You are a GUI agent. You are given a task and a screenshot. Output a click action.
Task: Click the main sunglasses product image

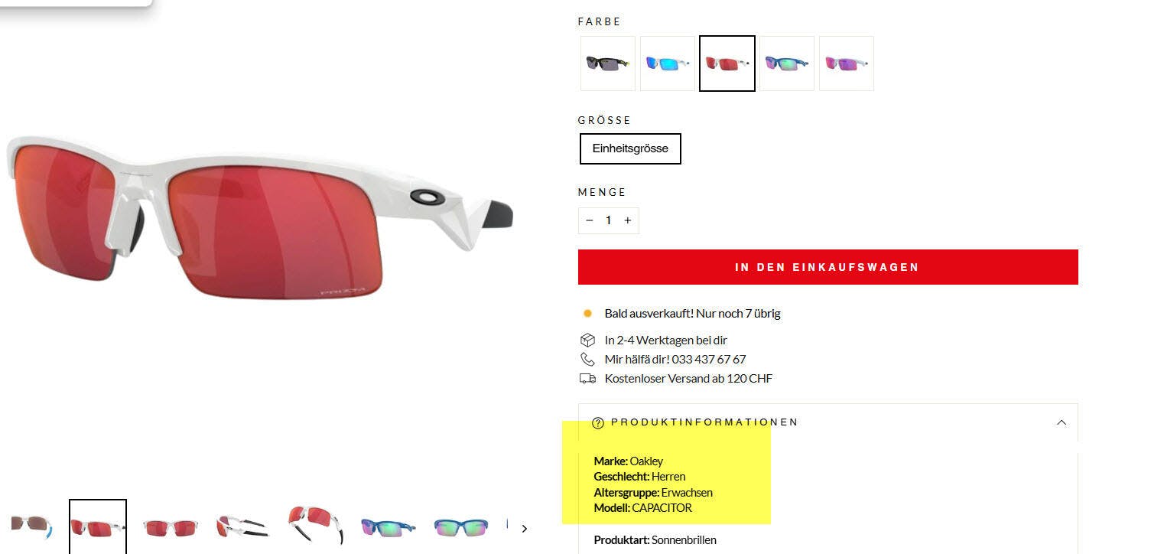click(x=260, y=218)
